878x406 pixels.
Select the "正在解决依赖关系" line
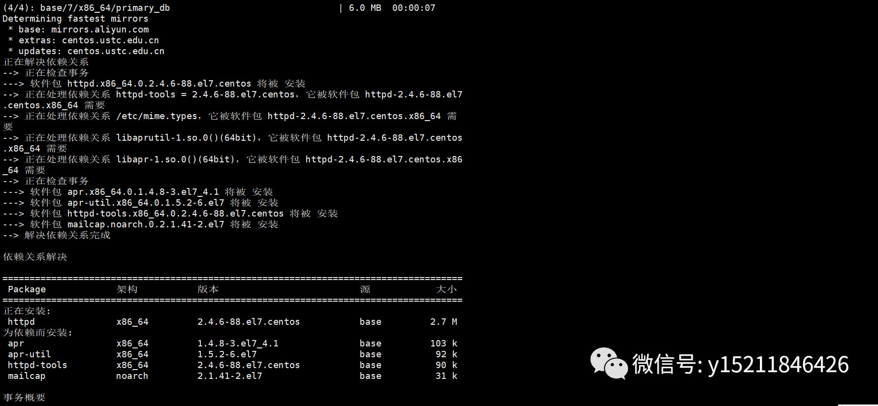pos(46,62)
